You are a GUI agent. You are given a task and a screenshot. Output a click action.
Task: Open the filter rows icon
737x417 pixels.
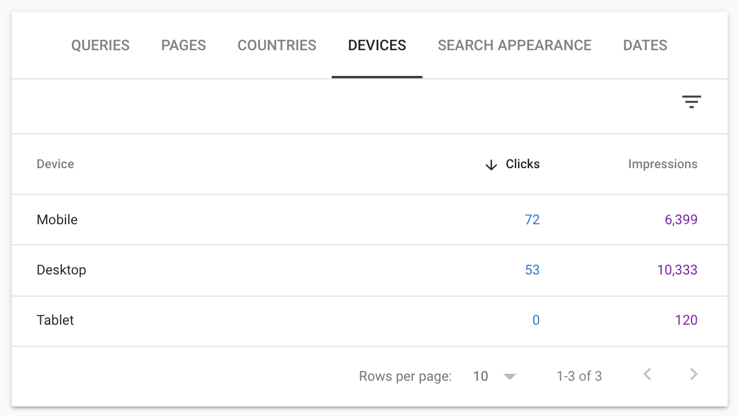click(x=691, y=102)
